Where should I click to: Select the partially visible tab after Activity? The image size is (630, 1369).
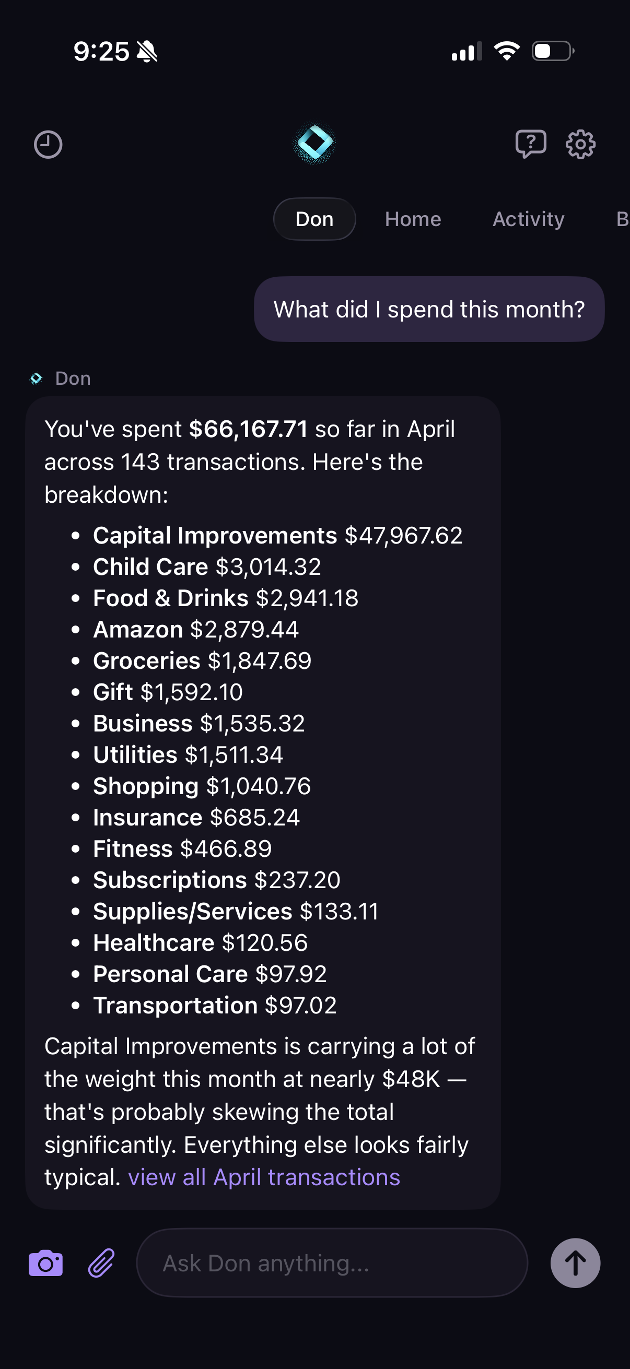point(622,219)
